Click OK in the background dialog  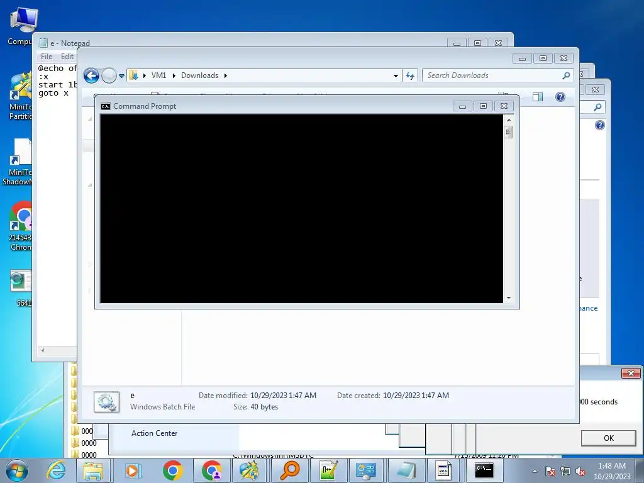pos(608,438)
